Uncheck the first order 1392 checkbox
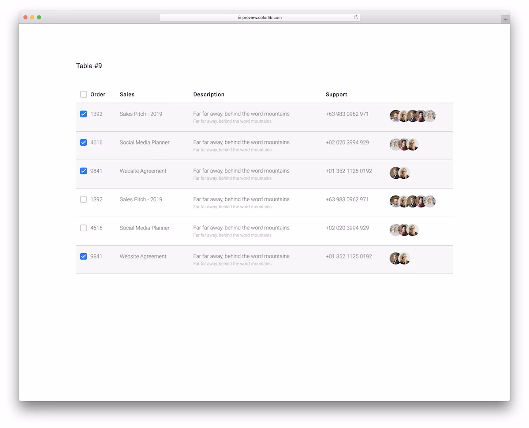 click(83, 114)
